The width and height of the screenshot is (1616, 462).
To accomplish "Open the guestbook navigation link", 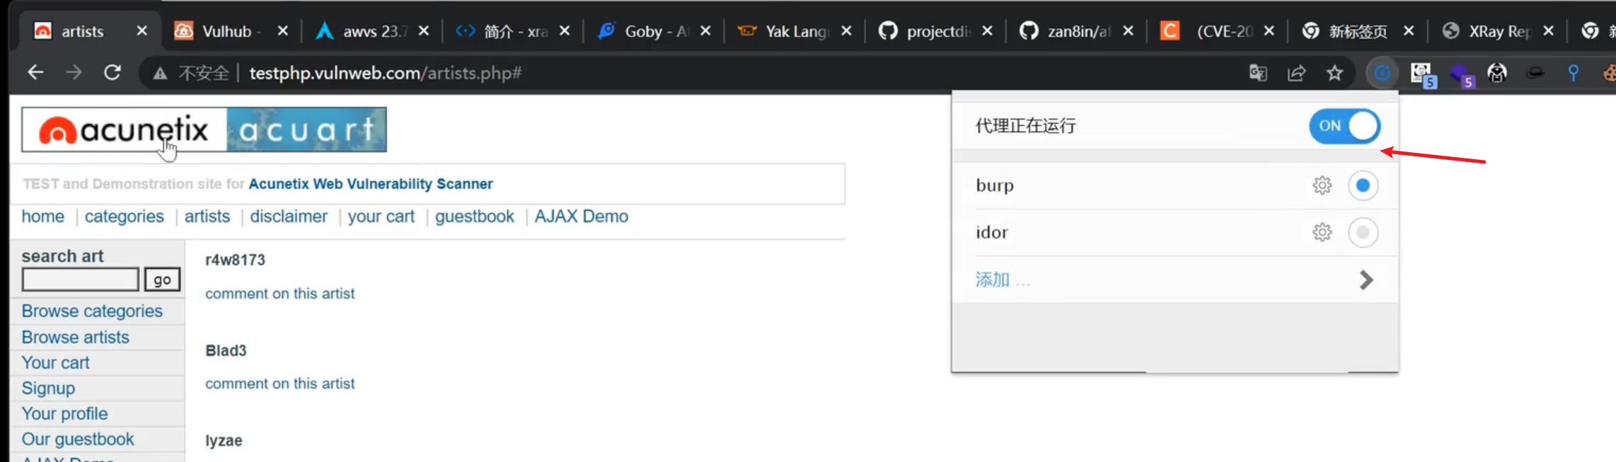I will (x=474, y=216).
